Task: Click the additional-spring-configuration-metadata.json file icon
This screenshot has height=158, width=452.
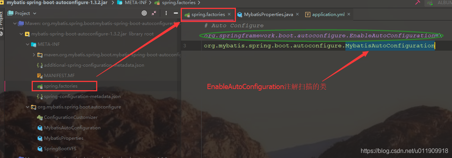Action: [40, 65]
